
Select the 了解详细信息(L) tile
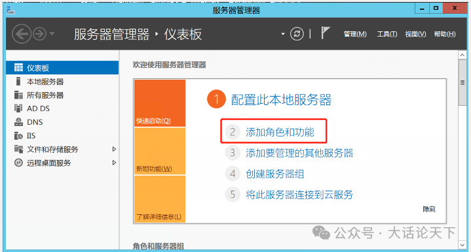point(160,199)
